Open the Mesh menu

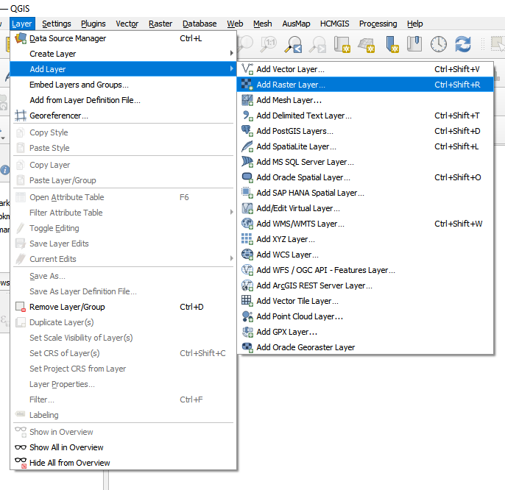pyautogui.click(x=263, y=24)
